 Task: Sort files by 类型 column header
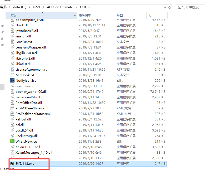point(120,16)
